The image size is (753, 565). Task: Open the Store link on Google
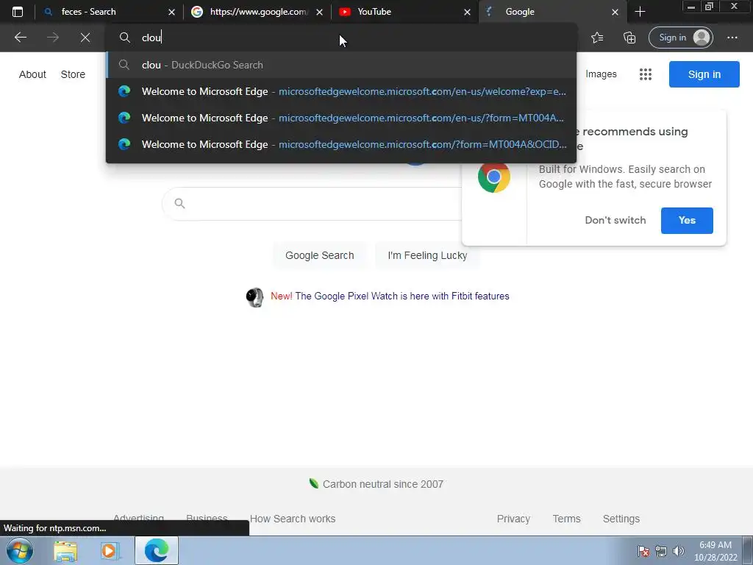click(x=73, y=74)
